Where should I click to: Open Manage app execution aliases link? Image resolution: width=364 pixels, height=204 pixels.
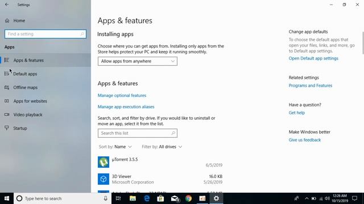(126, 107)
